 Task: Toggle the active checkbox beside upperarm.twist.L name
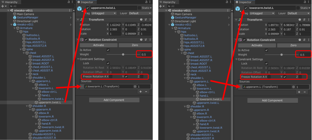(88, 8)
